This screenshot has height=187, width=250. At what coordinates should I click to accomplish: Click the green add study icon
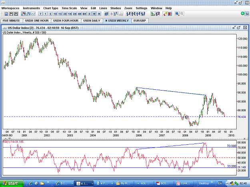(153, 14)
